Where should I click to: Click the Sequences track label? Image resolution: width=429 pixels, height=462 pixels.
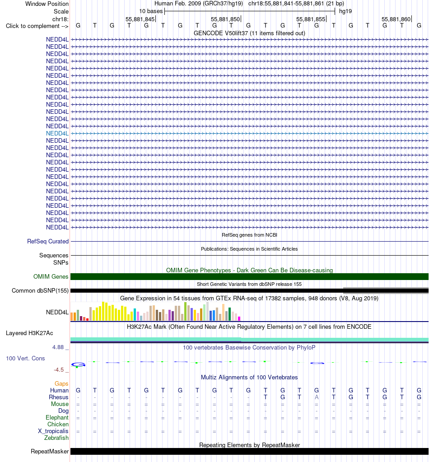click(x=54, y=256)
